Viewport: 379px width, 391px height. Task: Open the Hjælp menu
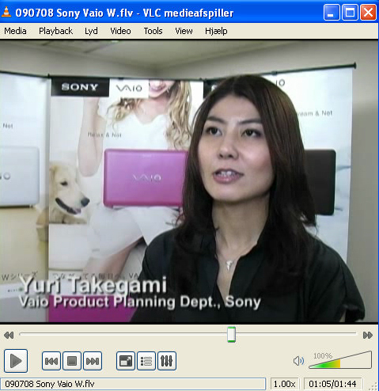(216, 31)
